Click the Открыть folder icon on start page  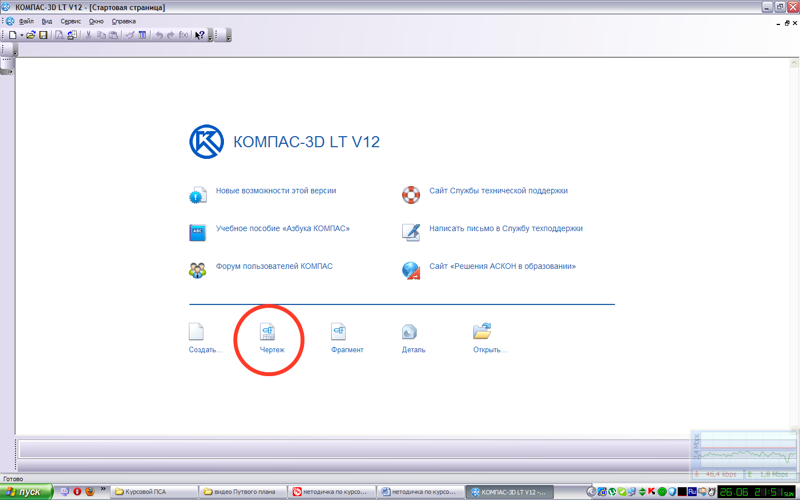[482, 331]
